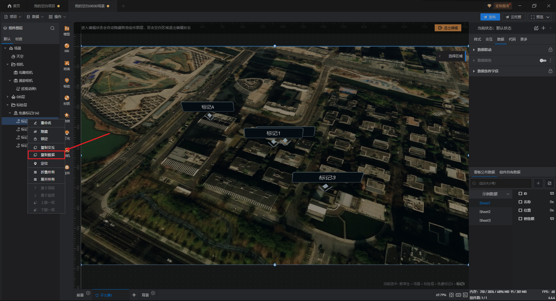This screenshot has height=301, width=556.
Task: Open the 项目 menu
Action: (x=13, y=17)
